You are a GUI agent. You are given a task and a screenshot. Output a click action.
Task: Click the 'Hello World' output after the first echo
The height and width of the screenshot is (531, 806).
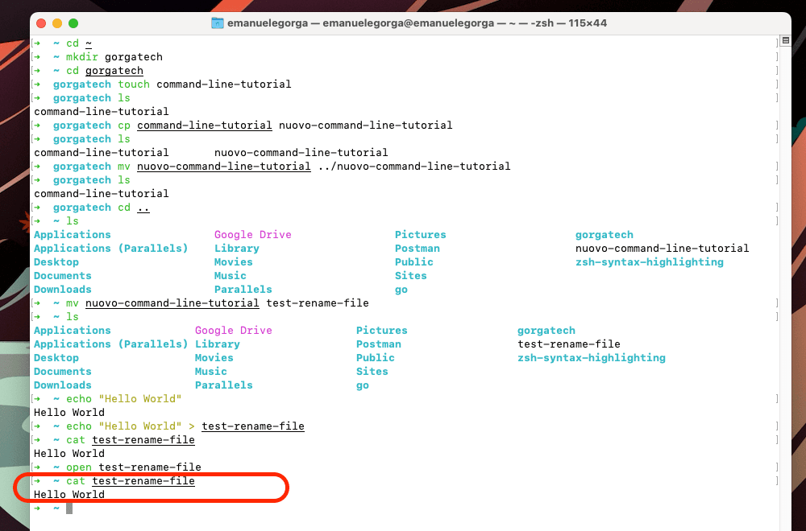[x=69, y=413]
